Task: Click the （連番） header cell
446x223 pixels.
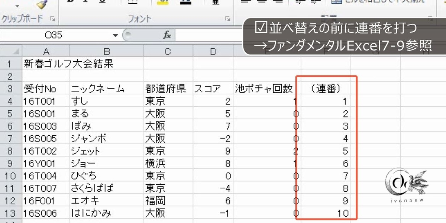Action: click(326, 88)
